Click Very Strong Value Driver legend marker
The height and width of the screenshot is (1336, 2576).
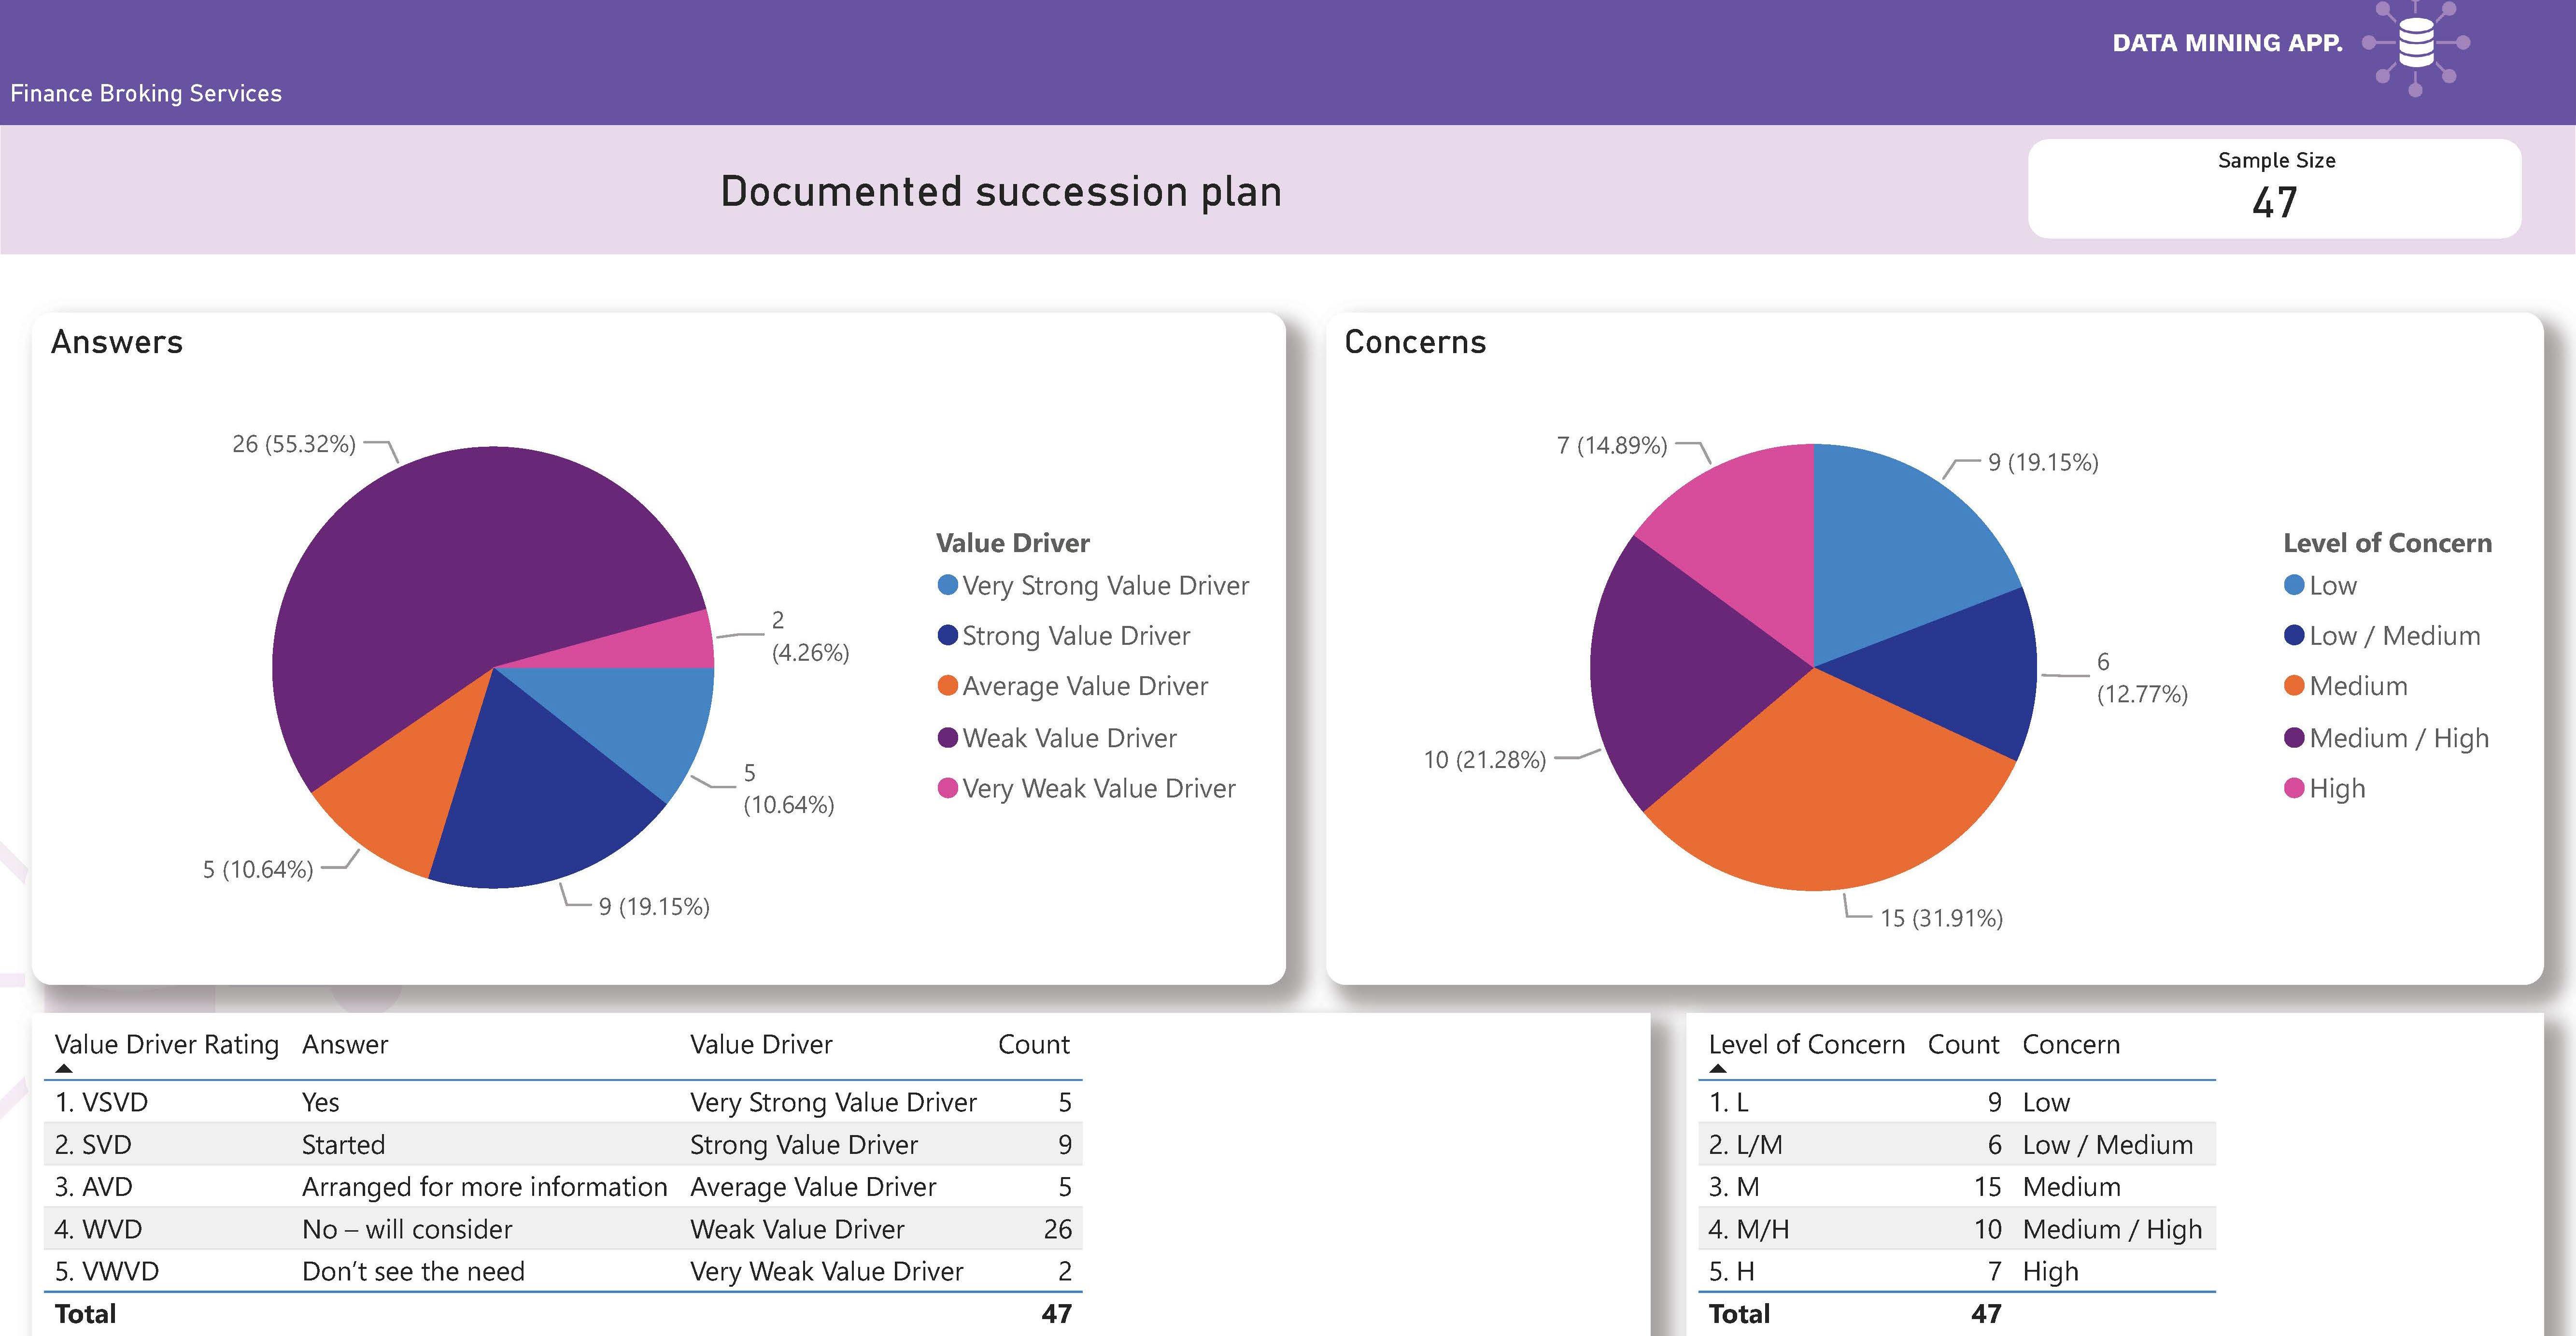tap(947, 585)
